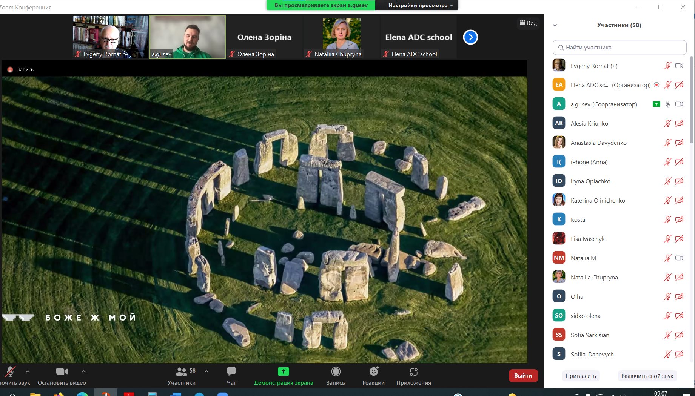Select Natalia M in participant list
Image resolution: width=695 pixels, height=396 pixels.
(583, 258)
